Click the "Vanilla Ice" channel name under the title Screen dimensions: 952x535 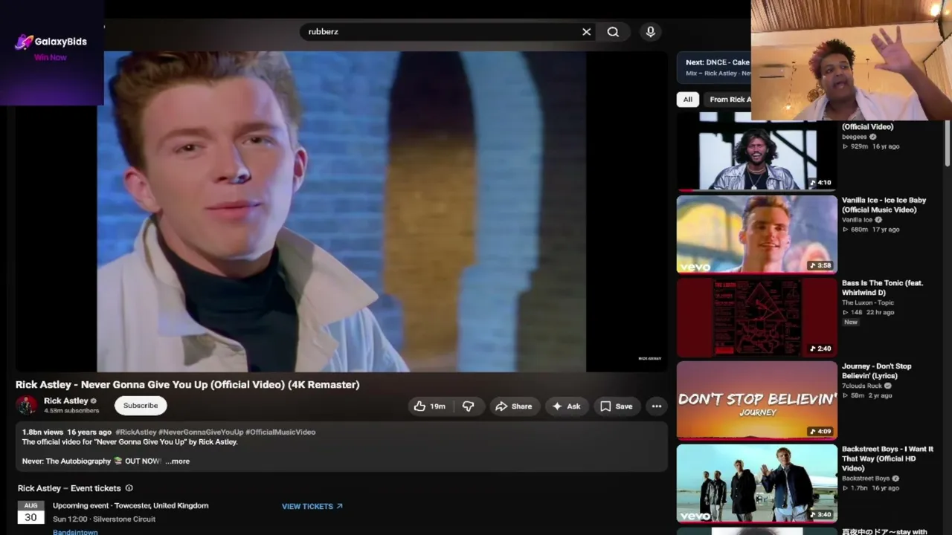click(858, 220)
